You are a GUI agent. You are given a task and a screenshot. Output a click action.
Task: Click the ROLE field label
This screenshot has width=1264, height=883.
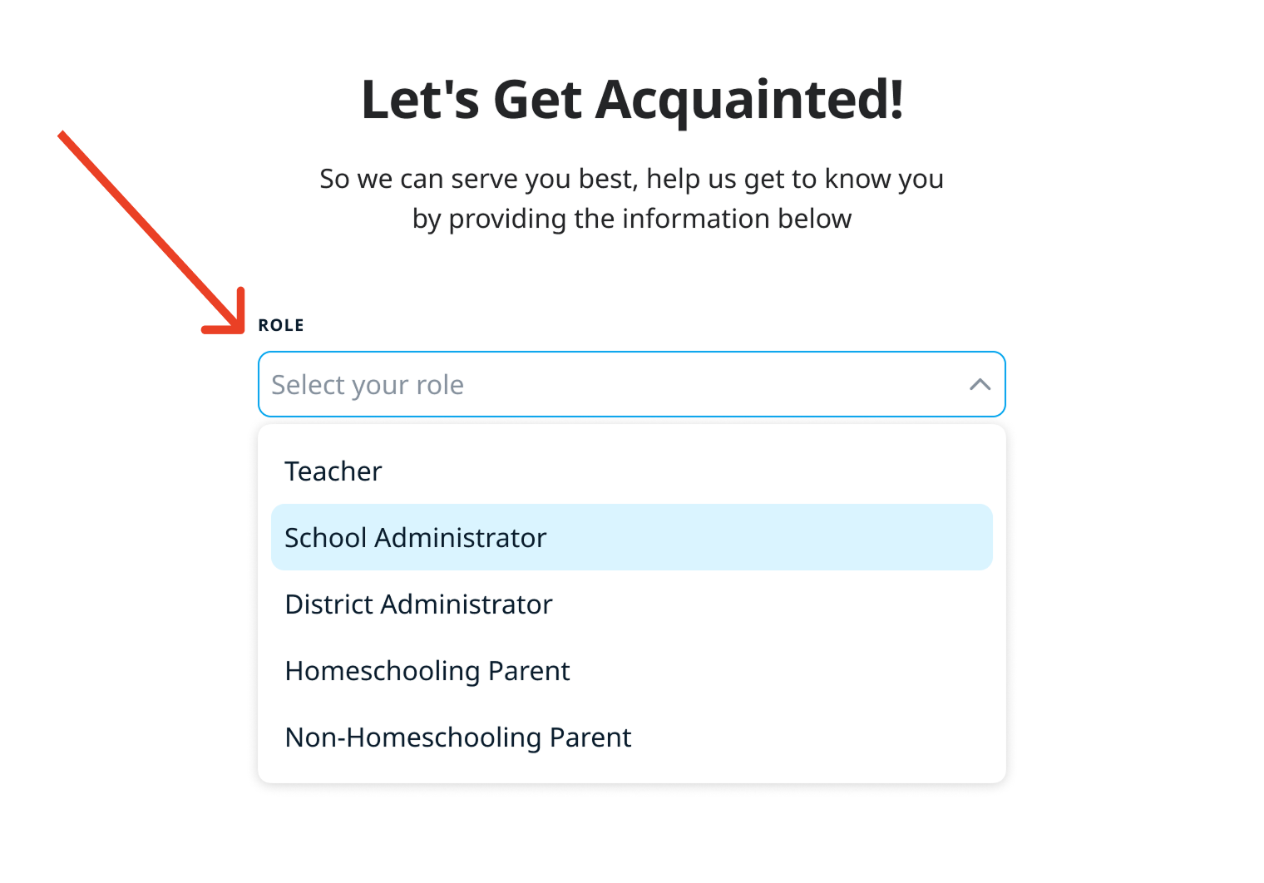tap(281, 325)
